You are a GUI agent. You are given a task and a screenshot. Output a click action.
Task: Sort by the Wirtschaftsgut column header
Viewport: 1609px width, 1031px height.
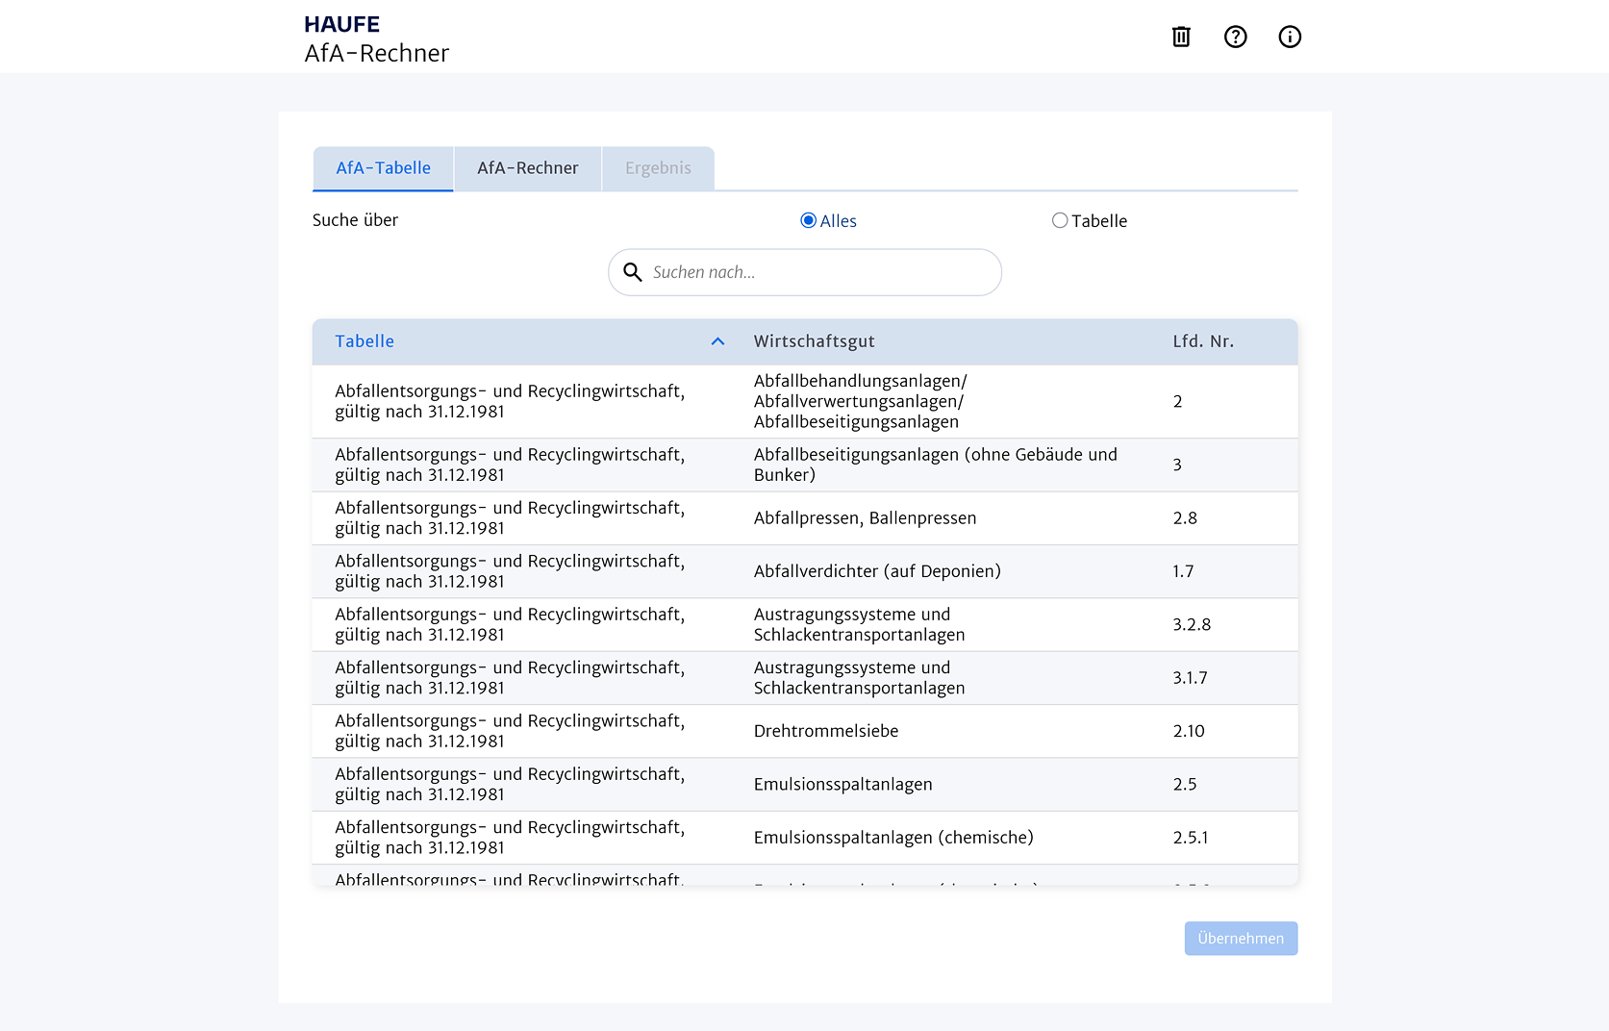click(x=814, y=341)
